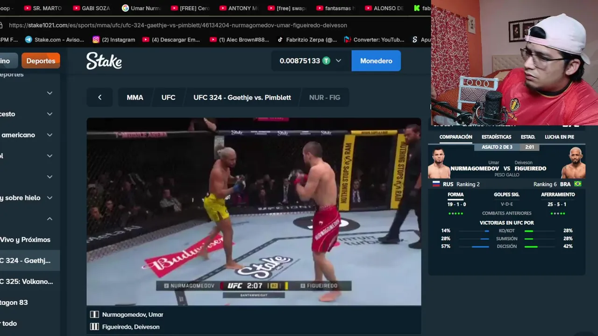598x336 pixels.
Task: Open the Stake logo home link
Action: (x=104, y=61)
